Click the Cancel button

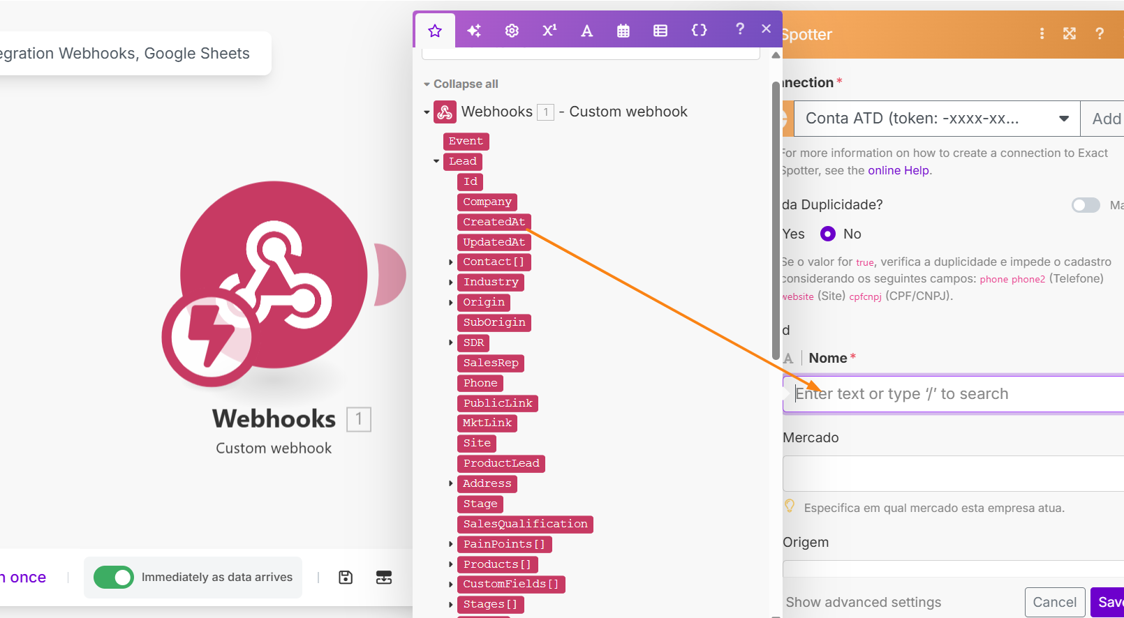(x=1055, y=602)
